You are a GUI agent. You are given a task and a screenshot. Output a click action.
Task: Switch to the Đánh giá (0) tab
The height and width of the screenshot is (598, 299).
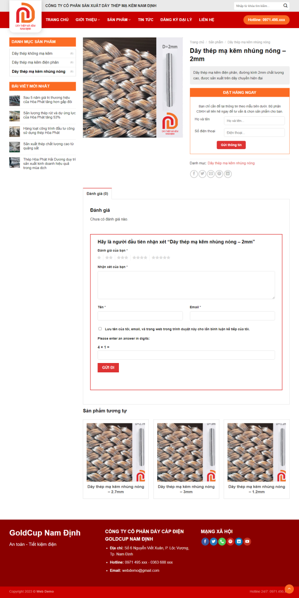point(97,193)
